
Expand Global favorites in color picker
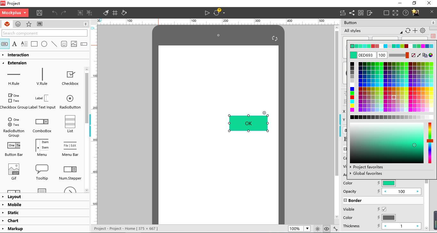[366, 173]
